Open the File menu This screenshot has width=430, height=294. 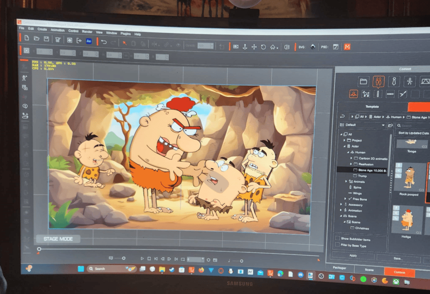point(22,28)
